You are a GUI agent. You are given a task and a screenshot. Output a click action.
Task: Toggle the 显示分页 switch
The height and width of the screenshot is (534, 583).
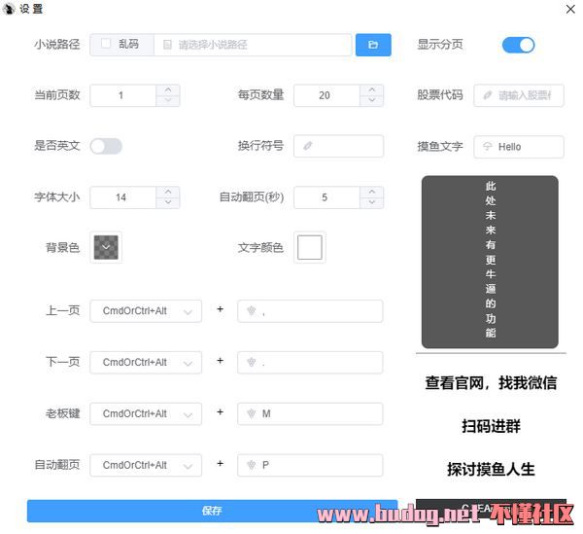518,45
